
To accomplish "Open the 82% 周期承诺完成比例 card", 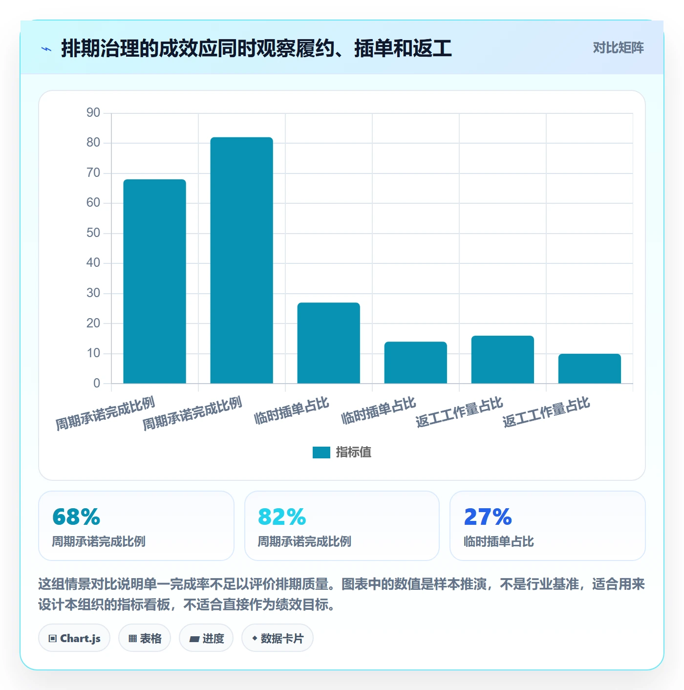I will pyautogui.click(x=342, y=526).
